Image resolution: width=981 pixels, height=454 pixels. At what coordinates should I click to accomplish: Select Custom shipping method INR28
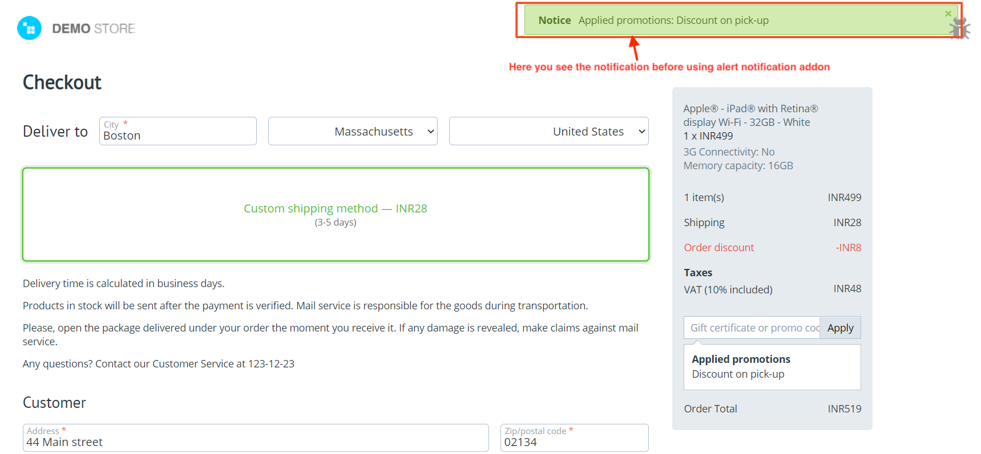(x=336, y=214)
